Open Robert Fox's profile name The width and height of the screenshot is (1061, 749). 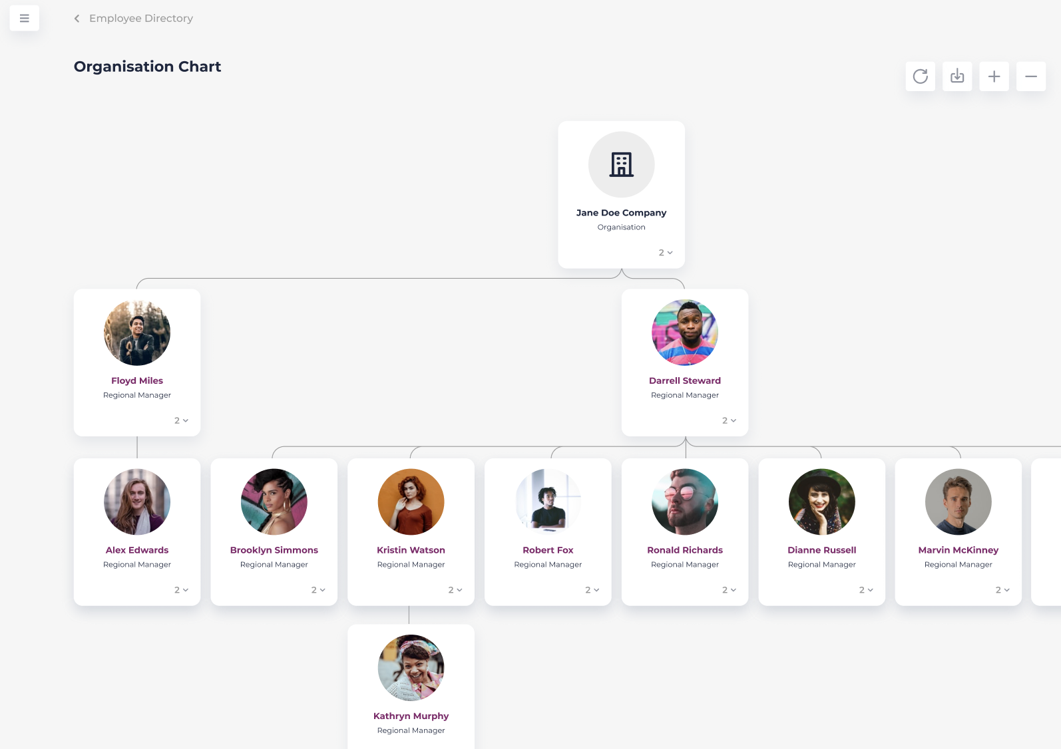click(548, 550)
